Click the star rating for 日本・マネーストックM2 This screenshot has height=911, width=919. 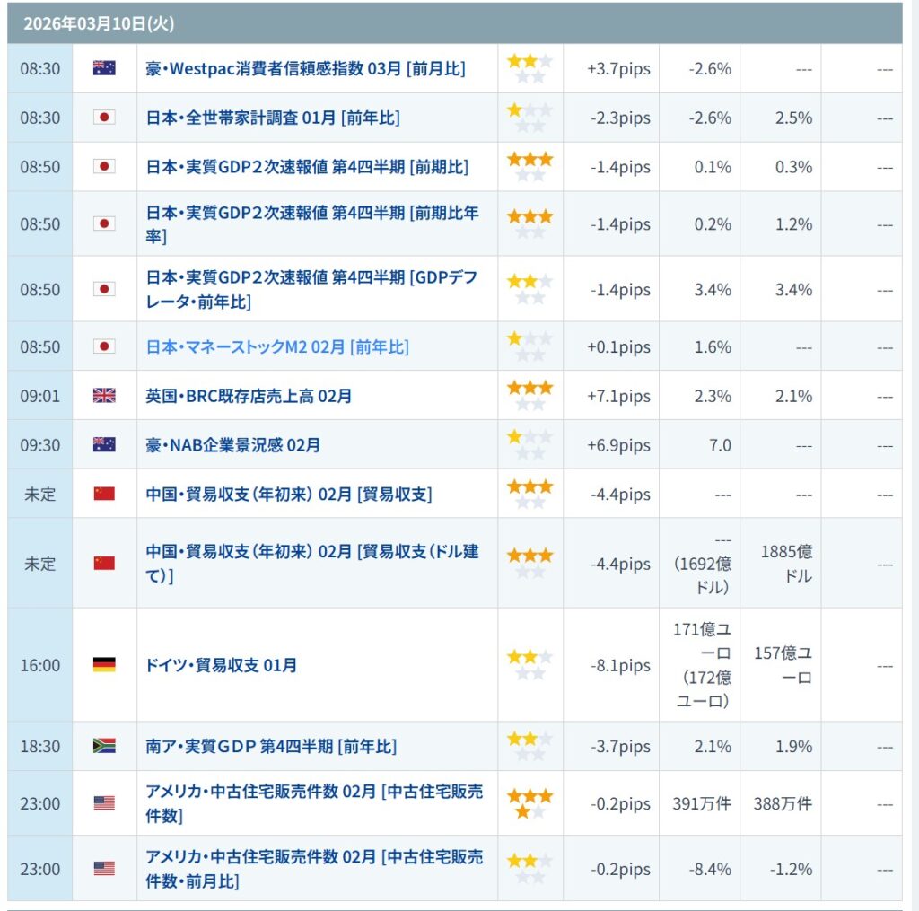(x=530, y=346)
